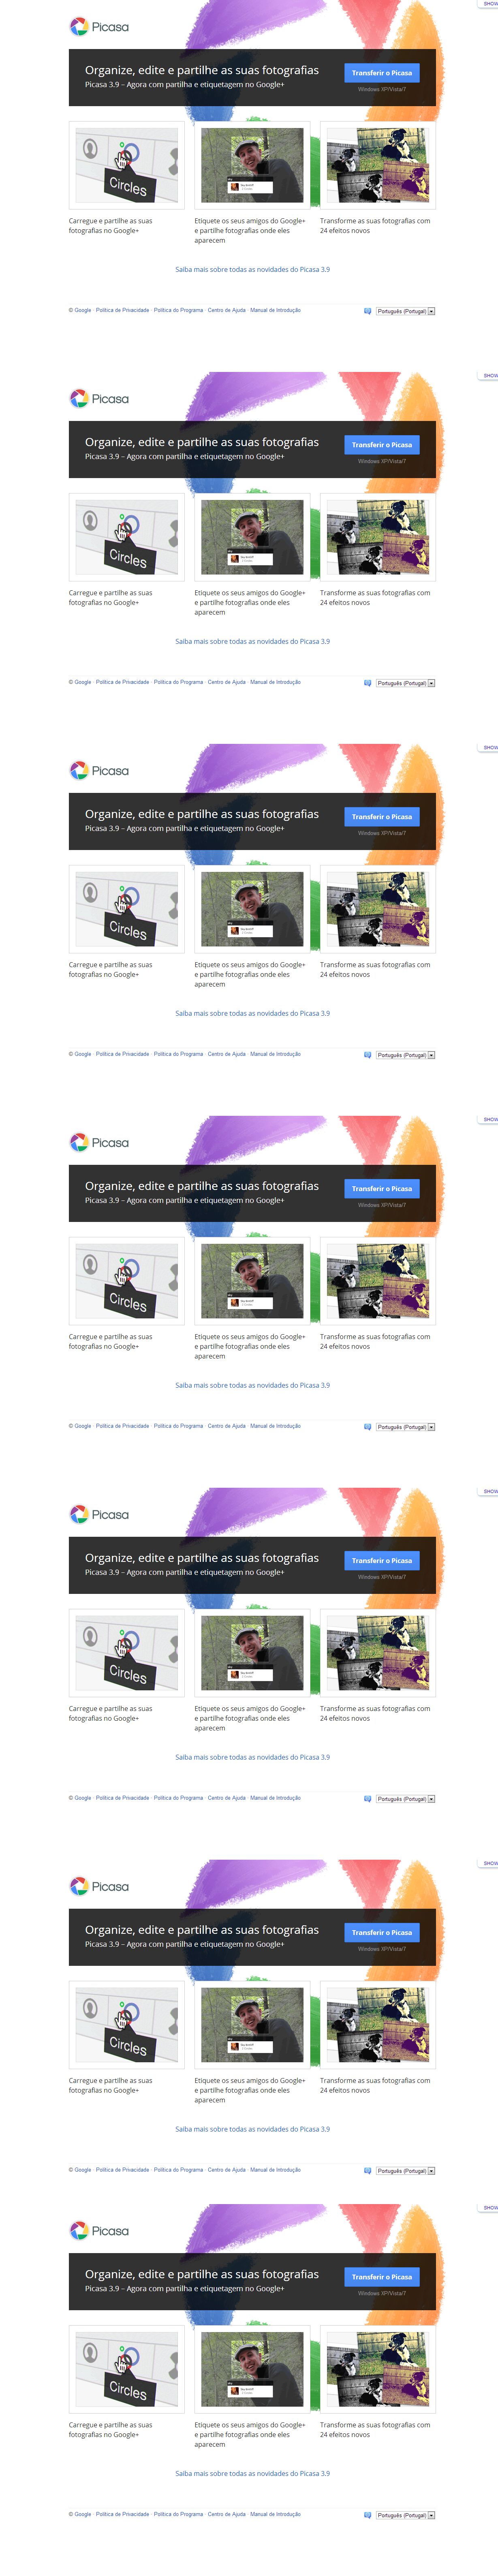
Task: Open Português (Portugal) dropdown in the bottom page copy
Action: (x=405, y=2515)
